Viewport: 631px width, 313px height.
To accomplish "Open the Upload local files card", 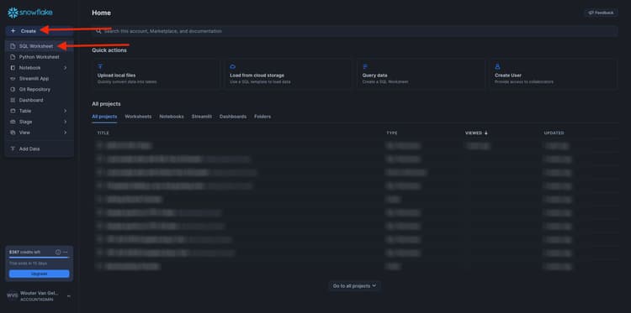I will 156,74.
